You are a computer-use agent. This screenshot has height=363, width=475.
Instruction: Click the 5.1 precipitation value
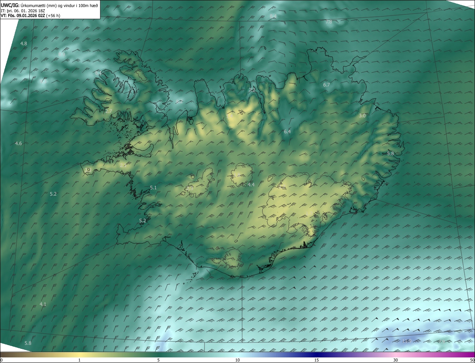tap(153, 188)
